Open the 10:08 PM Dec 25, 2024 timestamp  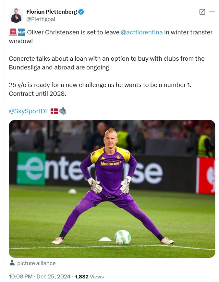click(x=40, y=277)
